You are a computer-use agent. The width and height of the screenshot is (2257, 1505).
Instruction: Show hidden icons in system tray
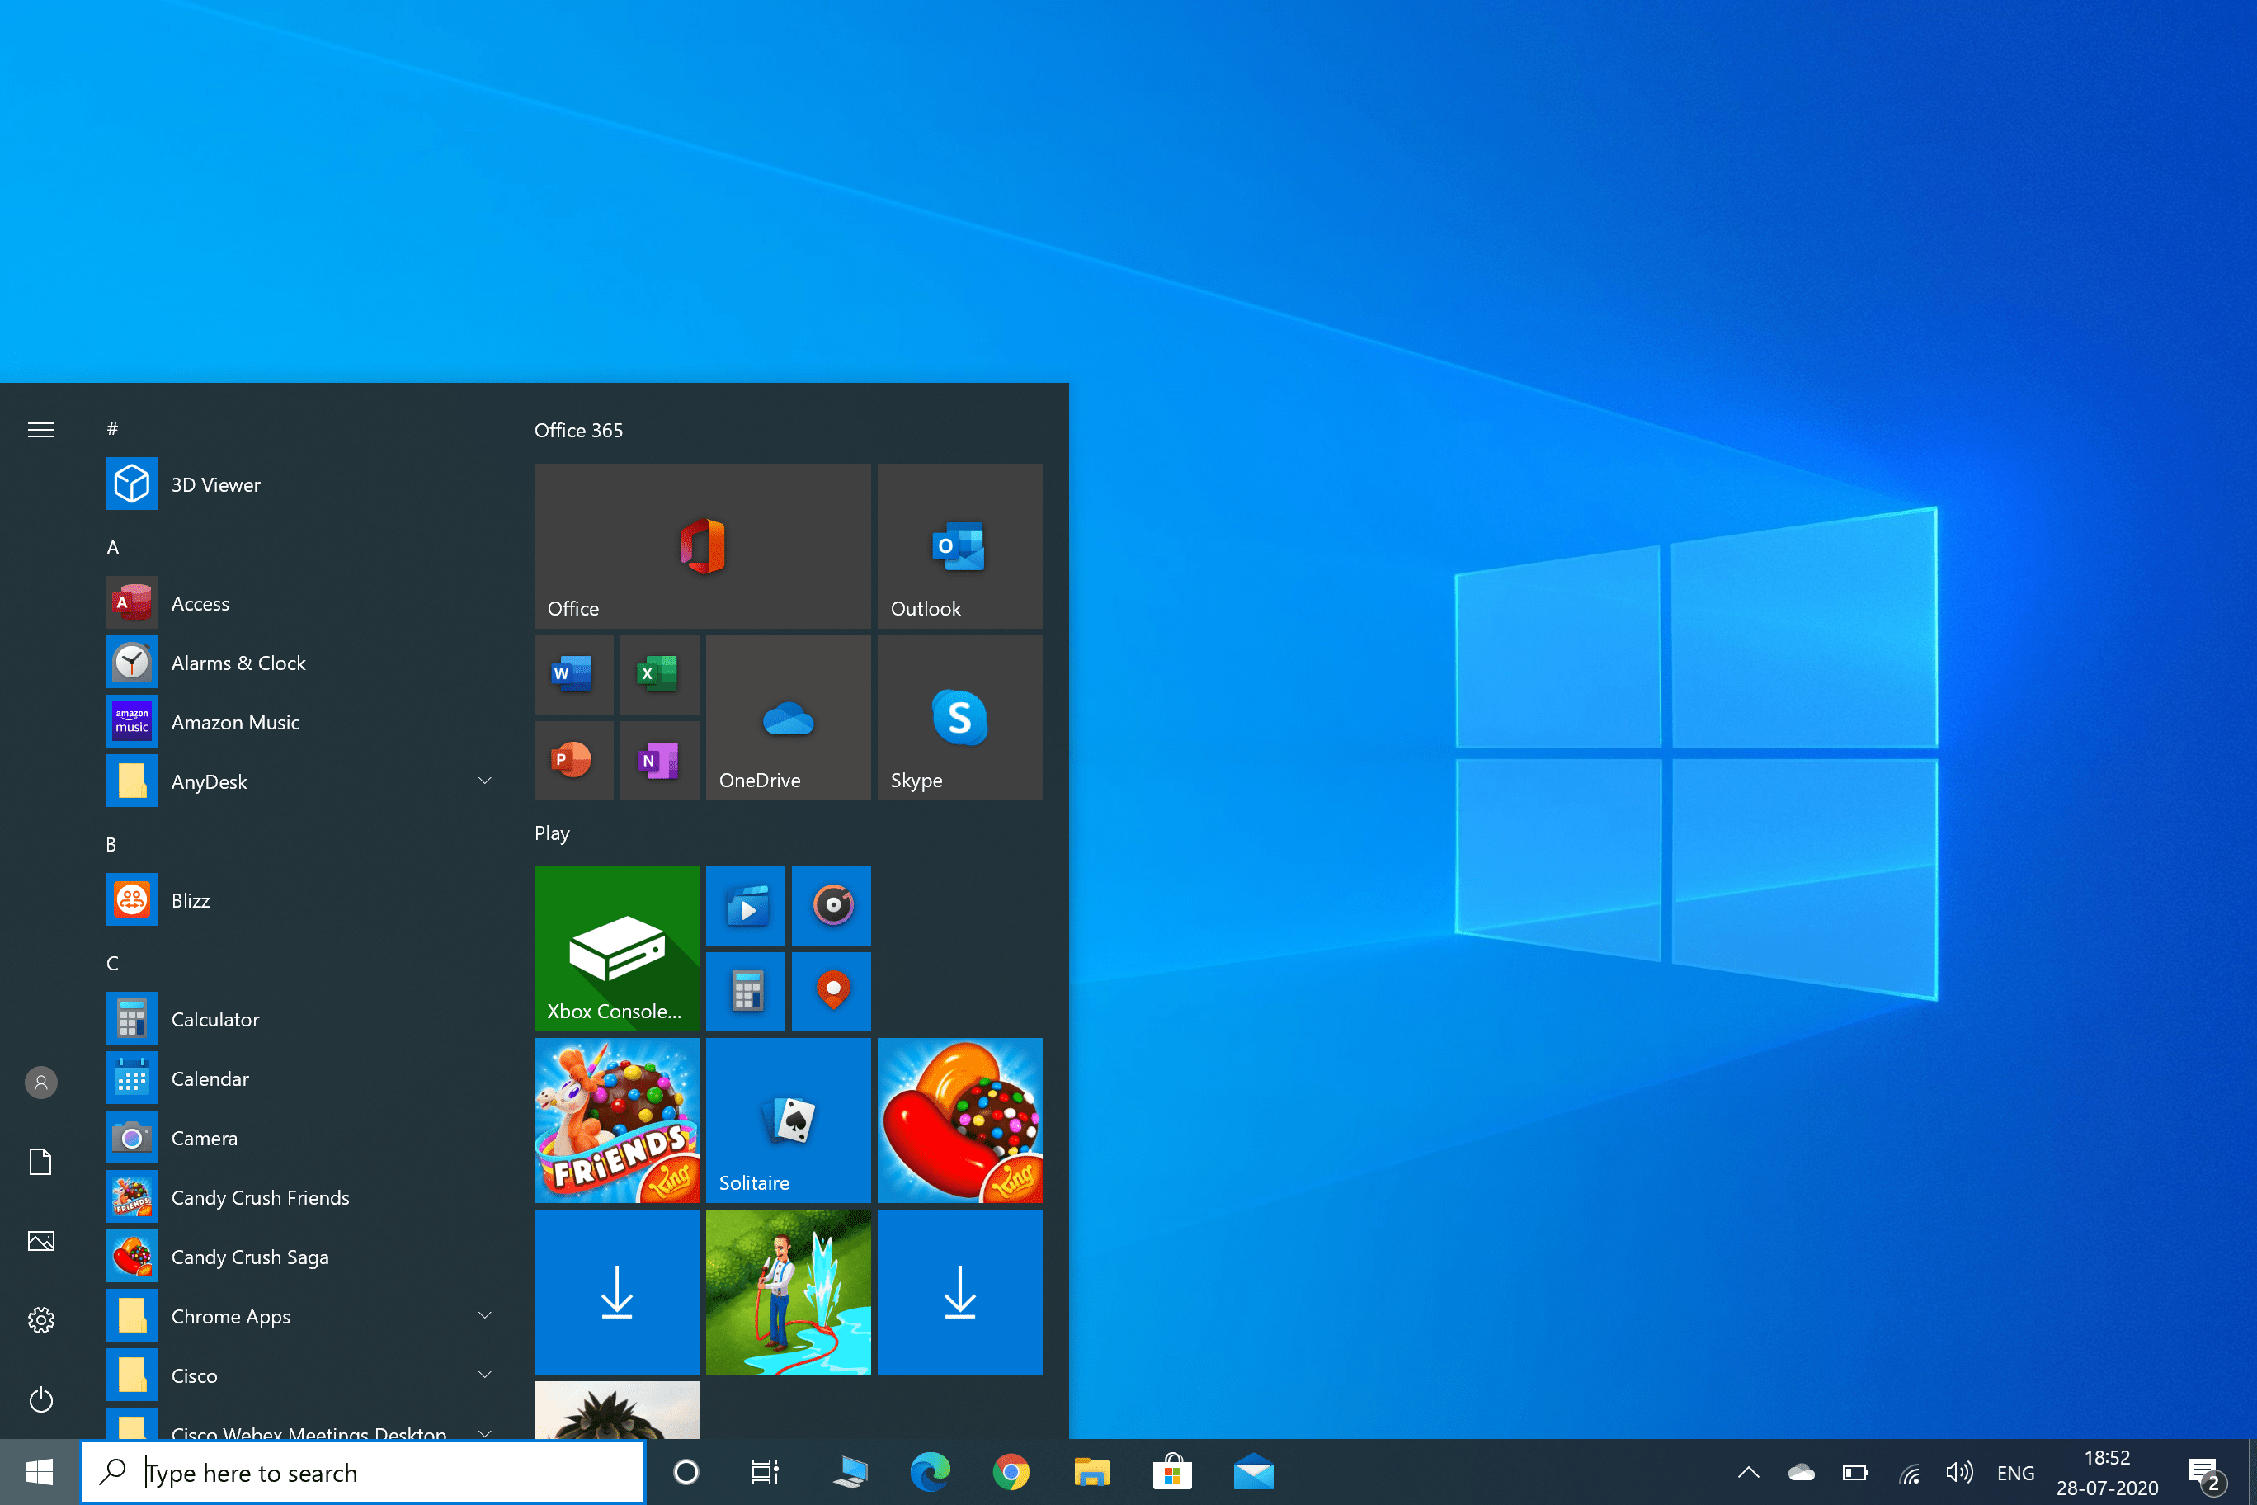tap(1748, 1472)
